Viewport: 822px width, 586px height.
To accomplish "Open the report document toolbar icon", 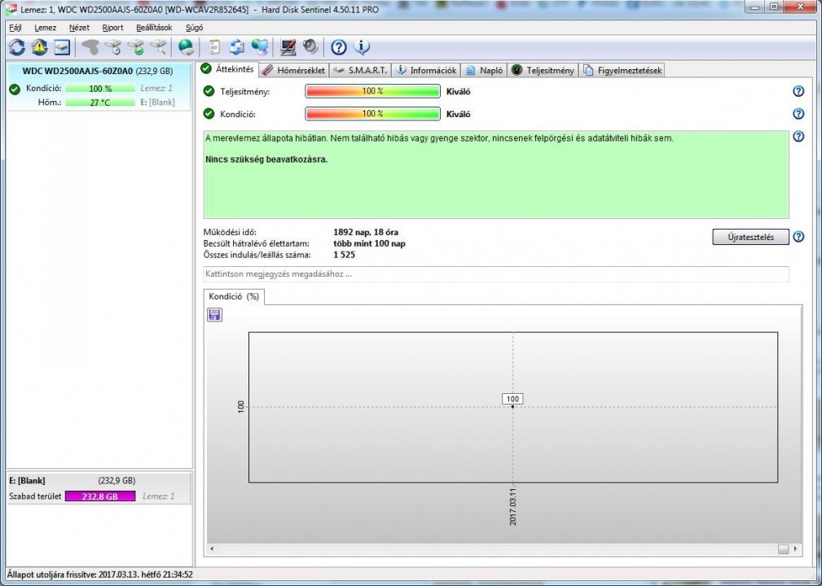I will 214,48.
